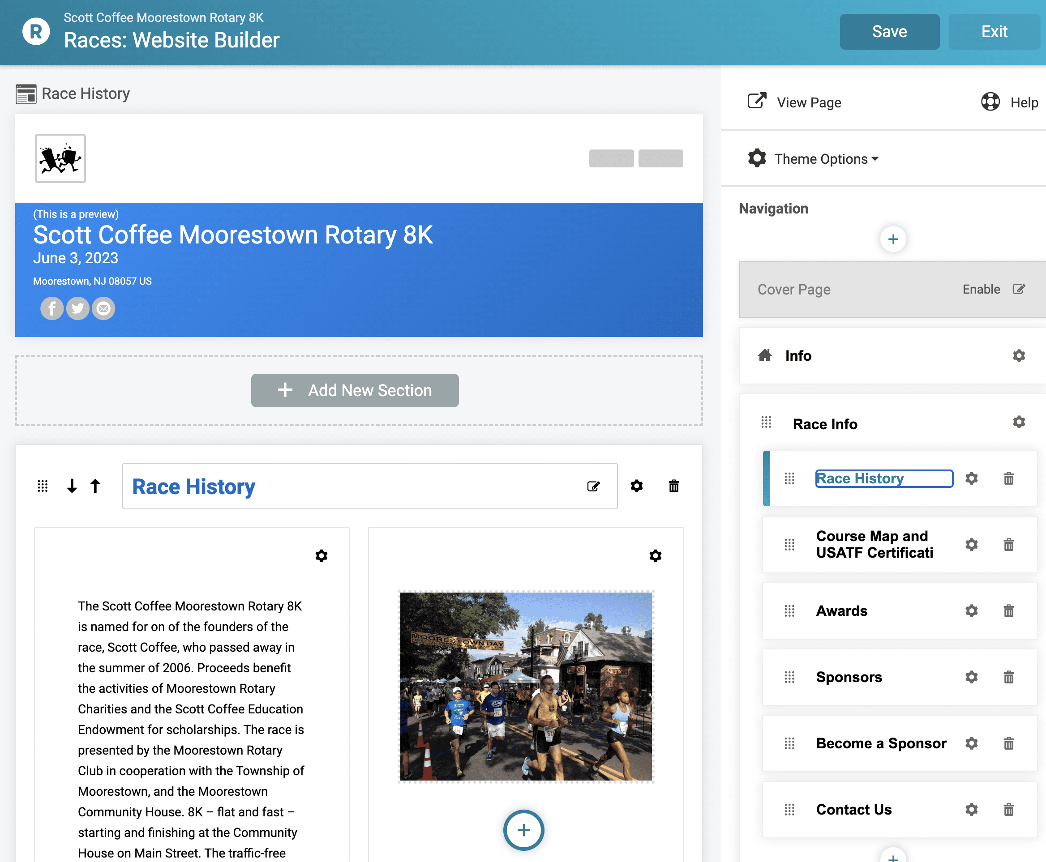Click the View Page link
The height and width of the screenshot is (862, 1046).
[809, 103]
